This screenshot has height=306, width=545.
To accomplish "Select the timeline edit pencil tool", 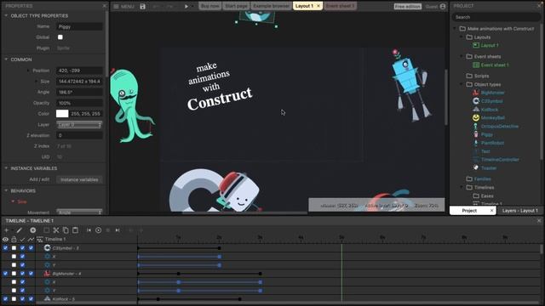I will (19, 230).
